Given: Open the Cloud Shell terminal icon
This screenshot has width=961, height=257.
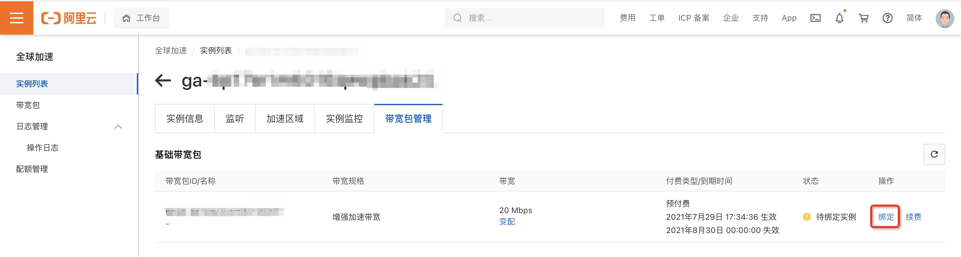Looking at the screenshot, I should point(816,18).
